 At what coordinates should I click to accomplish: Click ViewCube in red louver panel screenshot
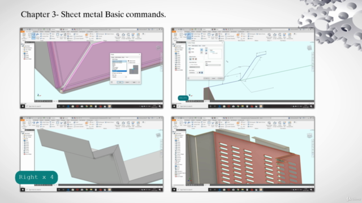point(309,135)
